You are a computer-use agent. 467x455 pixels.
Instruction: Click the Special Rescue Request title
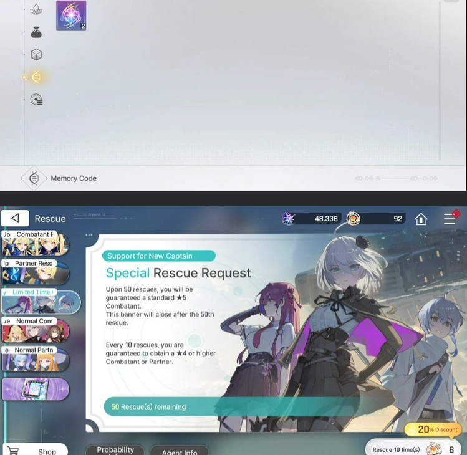(178, 273)
